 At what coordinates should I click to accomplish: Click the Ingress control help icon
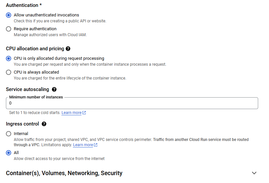click(x=44, y=124)
